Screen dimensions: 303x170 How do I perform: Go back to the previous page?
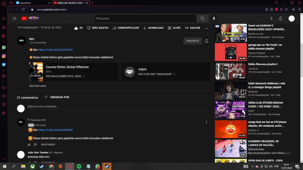pos(11,10)
